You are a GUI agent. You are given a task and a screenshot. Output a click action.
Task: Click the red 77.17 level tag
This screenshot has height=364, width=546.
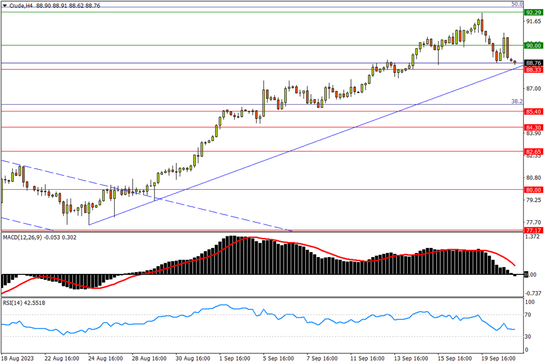[x=533, y=230]
